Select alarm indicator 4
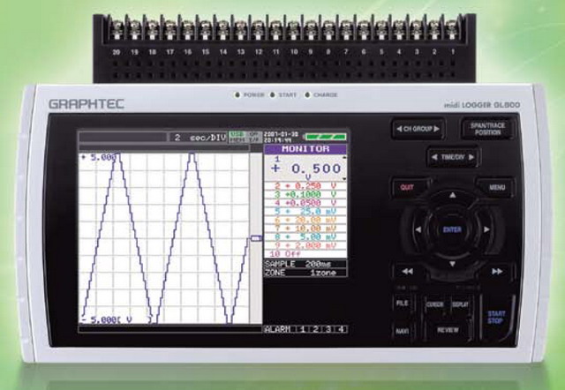The width and height of the screenshot is (565, 390). pos(341,329)
